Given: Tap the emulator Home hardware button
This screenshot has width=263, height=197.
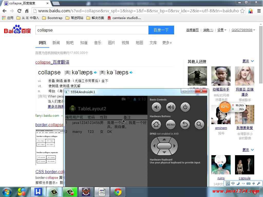Looking at the screenshot, I should (x=156, y=124).
